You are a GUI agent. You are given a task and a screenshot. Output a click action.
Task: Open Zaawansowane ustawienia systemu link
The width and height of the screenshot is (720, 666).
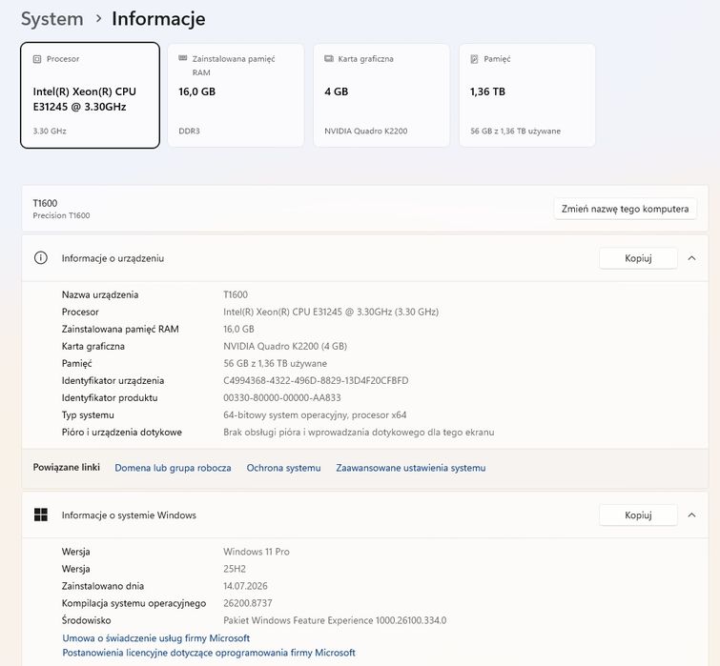click(410, 468)
